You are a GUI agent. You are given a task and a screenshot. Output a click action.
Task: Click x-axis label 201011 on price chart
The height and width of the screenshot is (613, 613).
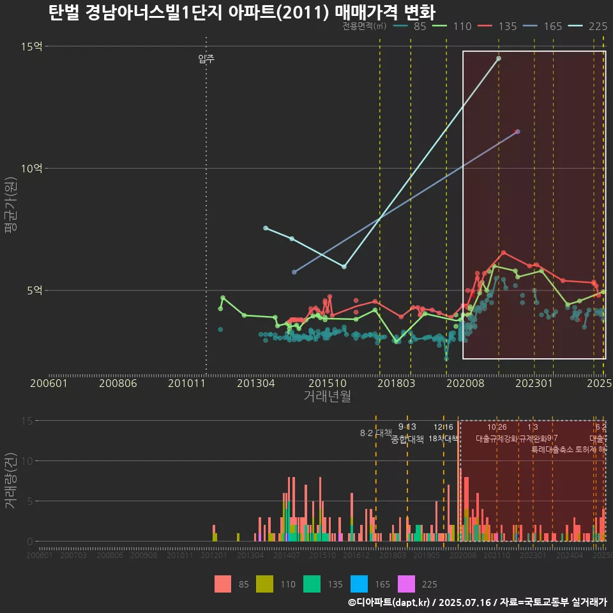[x=187, y=383]
